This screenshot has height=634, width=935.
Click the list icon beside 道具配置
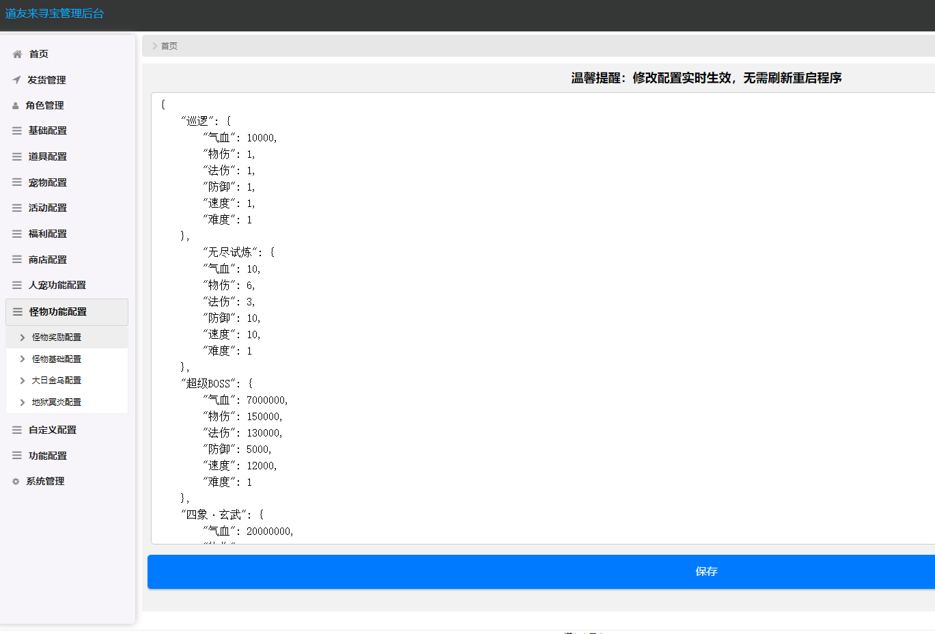pos(17,156)
